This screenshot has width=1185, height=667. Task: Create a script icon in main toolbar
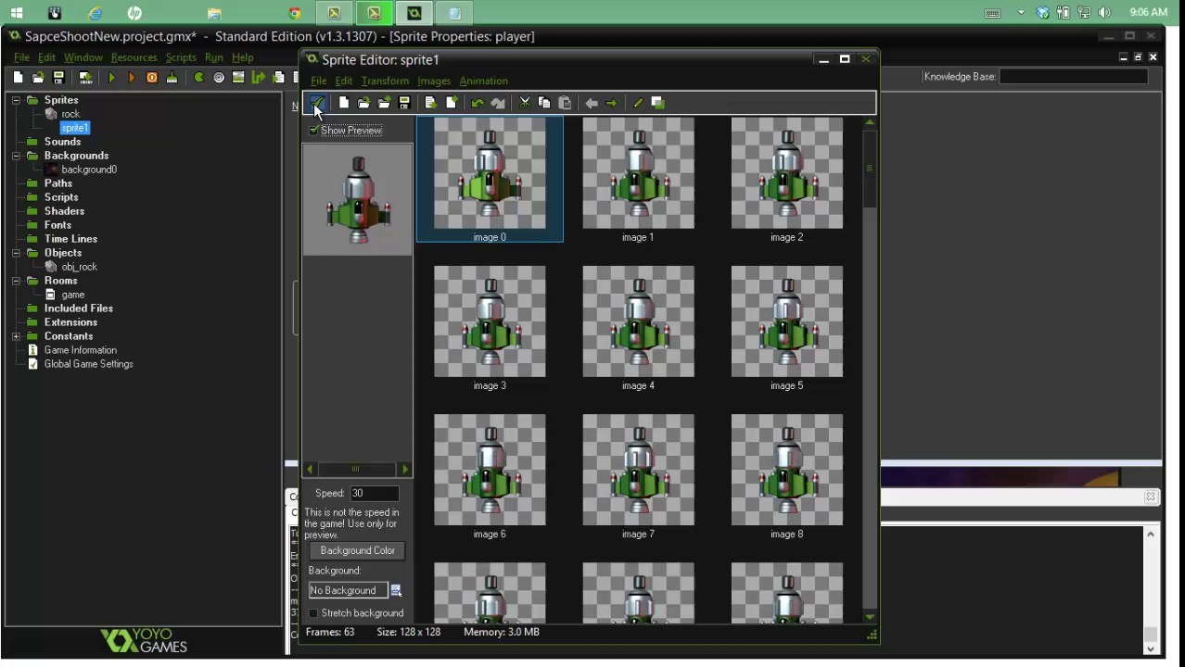click(278, 78)
